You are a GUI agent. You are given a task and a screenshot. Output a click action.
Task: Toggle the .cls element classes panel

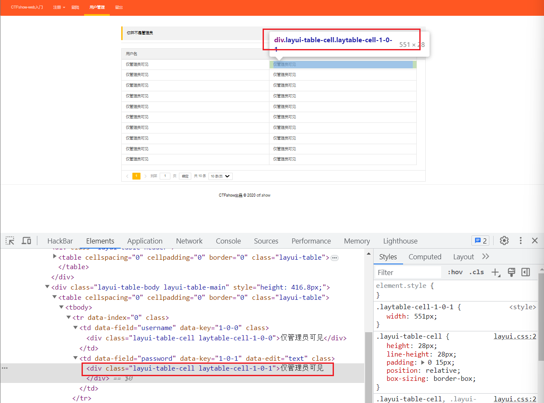477,272
